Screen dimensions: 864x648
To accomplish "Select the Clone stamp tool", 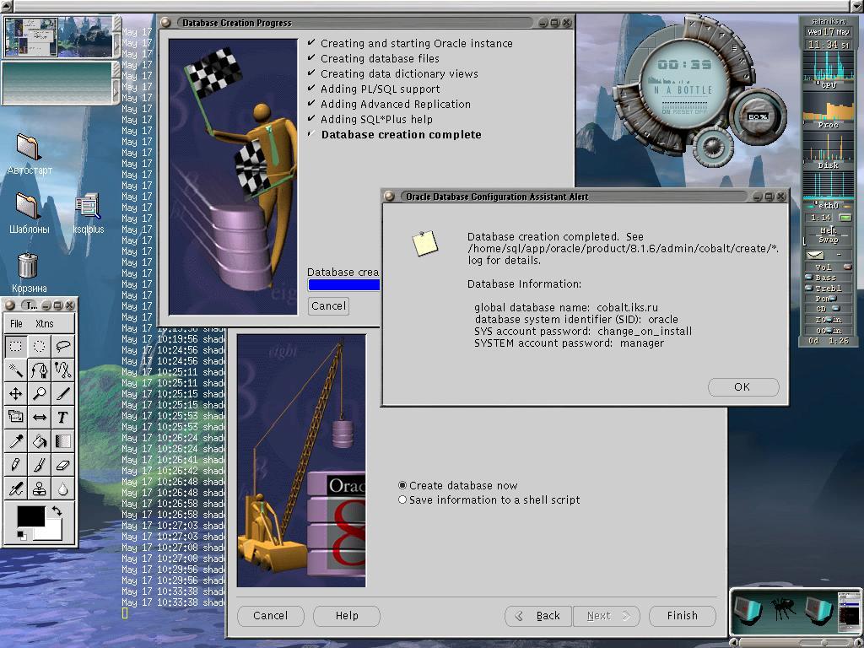I will click(x=39, y=489).
